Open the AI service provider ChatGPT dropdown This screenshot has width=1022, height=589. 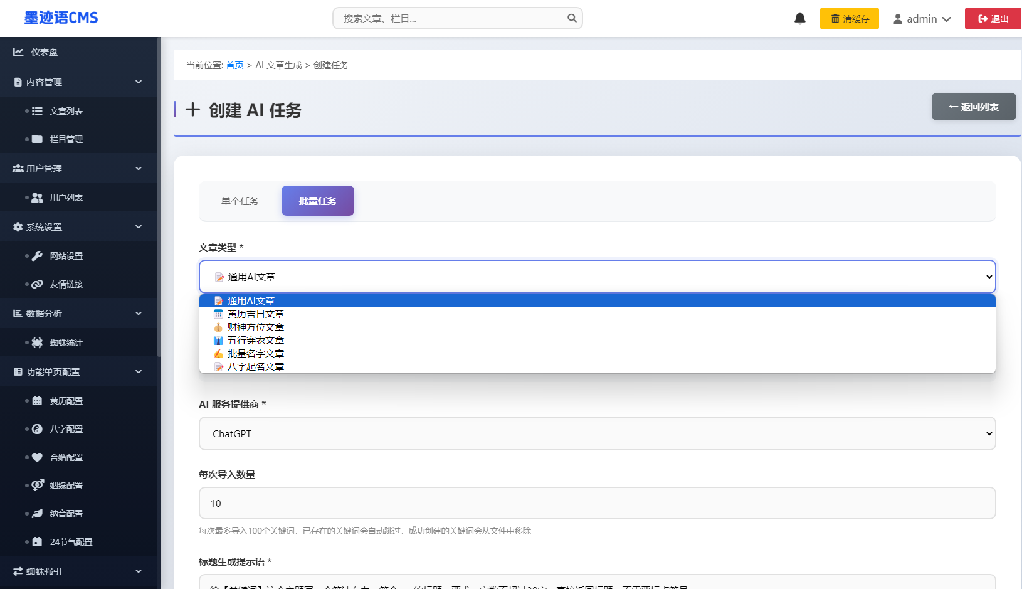pos(597,433)
